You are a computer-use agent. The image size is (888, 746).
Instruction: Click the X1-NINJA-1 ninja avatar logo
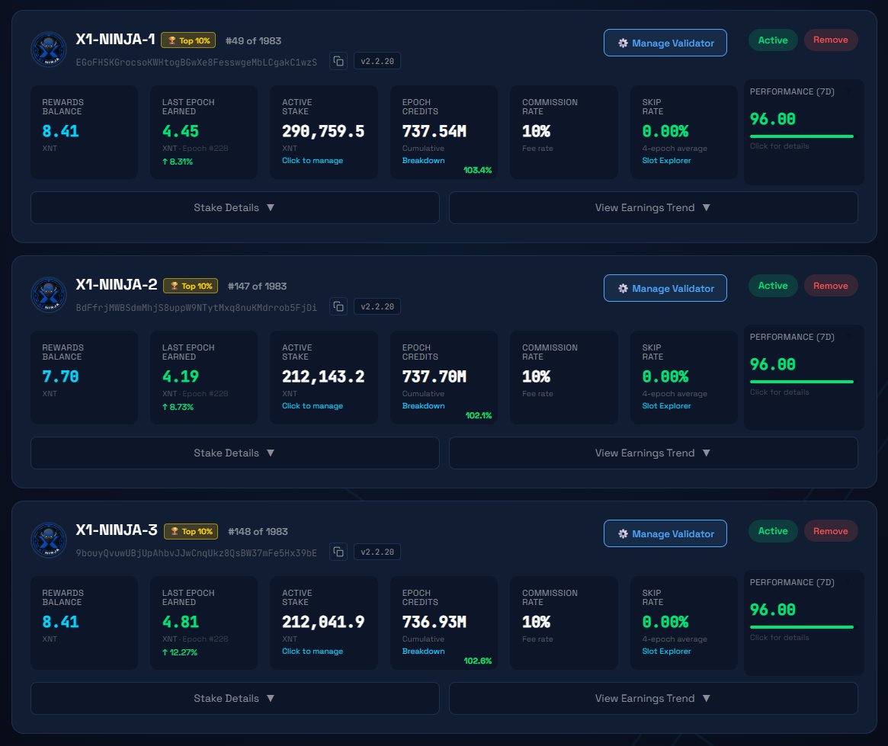pos(49,50)
